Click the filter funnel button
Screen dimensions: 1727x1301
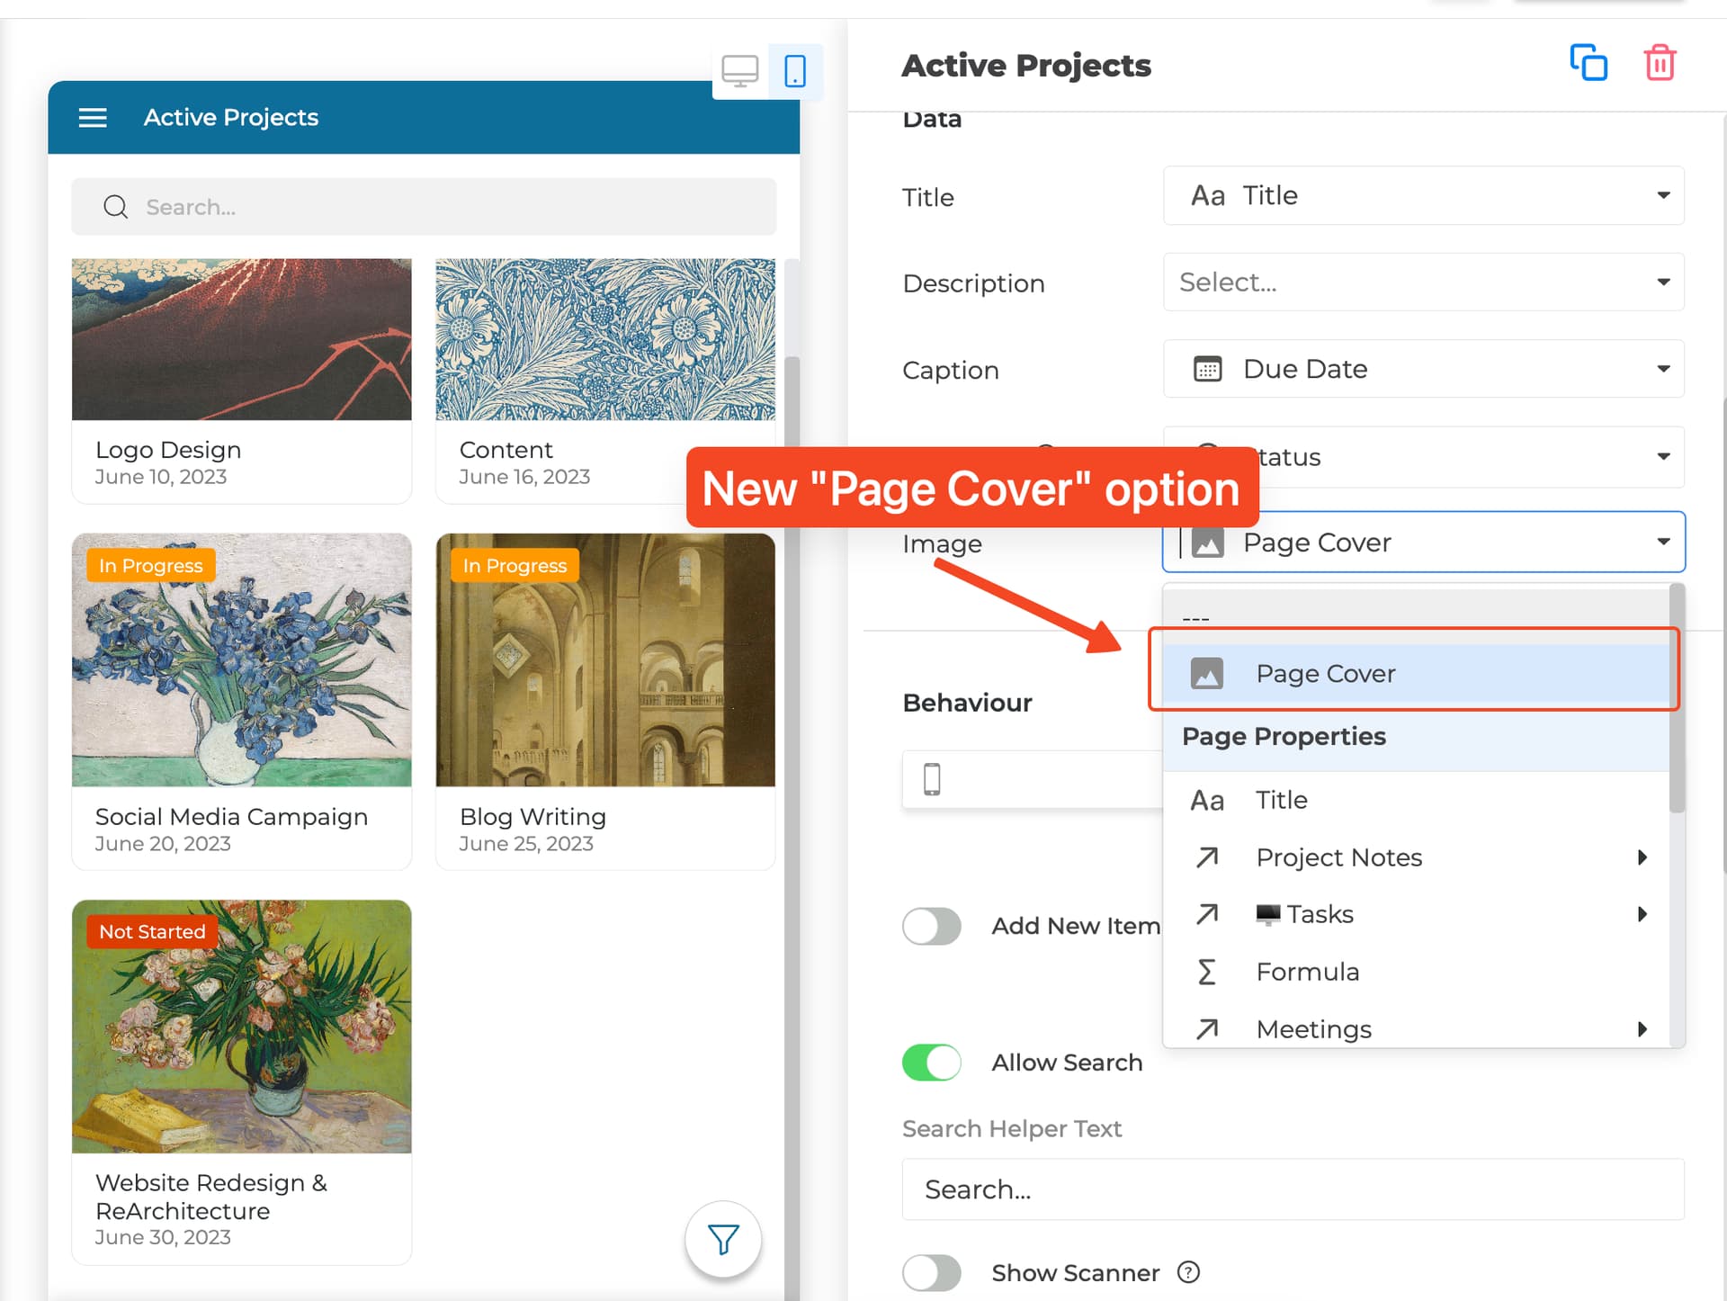pyautogui.click(x=723, y=1239)
